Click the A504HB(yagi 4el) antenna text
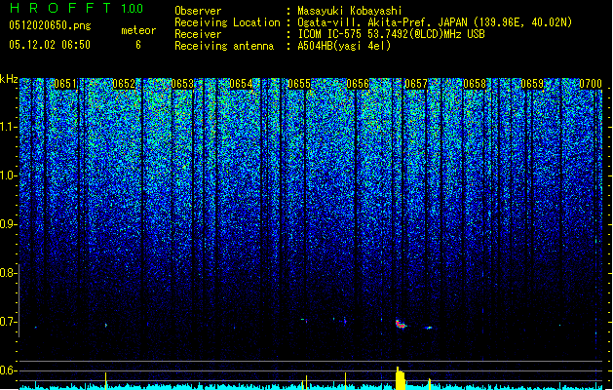The image size is (613, 390). click(x=344, y=46)
